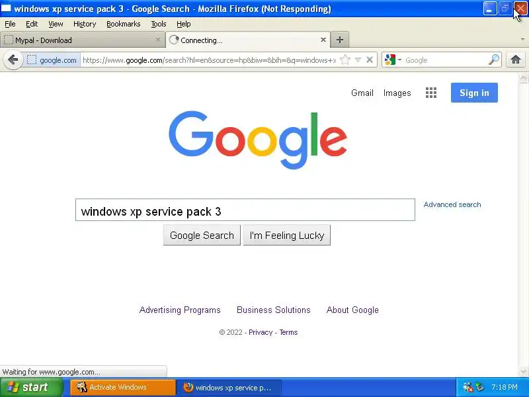Click the address bar URL field
The image size is (529, 397).
(x=209, y=60)
